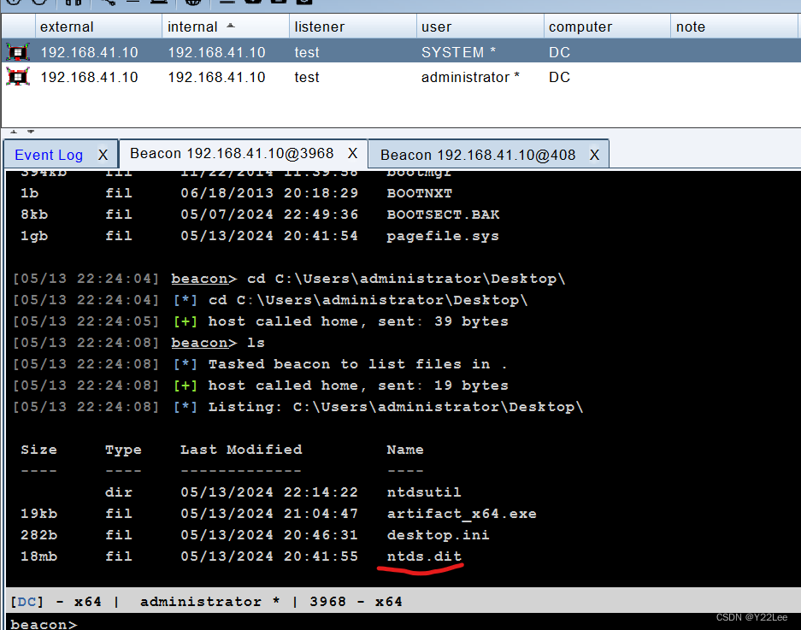Sort sessions by external column
Viewport: 801px width, 630px height.
[x=98, y=26]
